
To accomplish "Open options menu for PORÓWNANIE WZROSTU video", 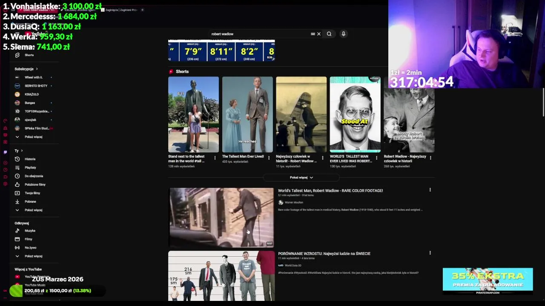I will point(430,253).
